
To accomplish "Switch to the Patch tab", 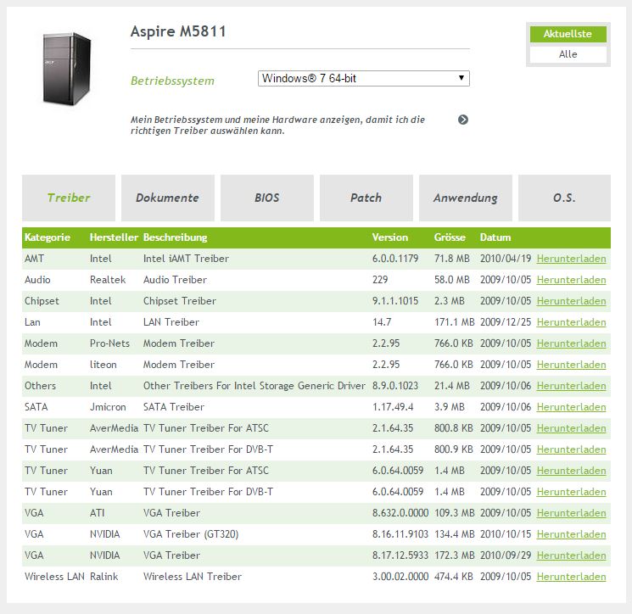I will pyautogui.click(x=366, y=198).
